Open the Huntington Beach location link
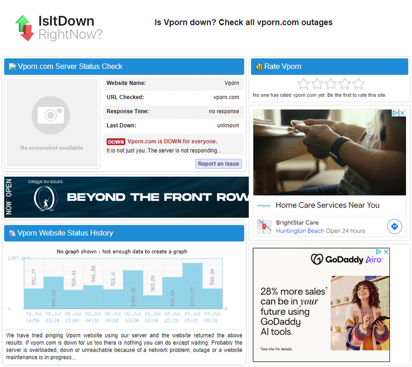Image resolution: width=412 pixels, height=367 pixels. point(300,231)
